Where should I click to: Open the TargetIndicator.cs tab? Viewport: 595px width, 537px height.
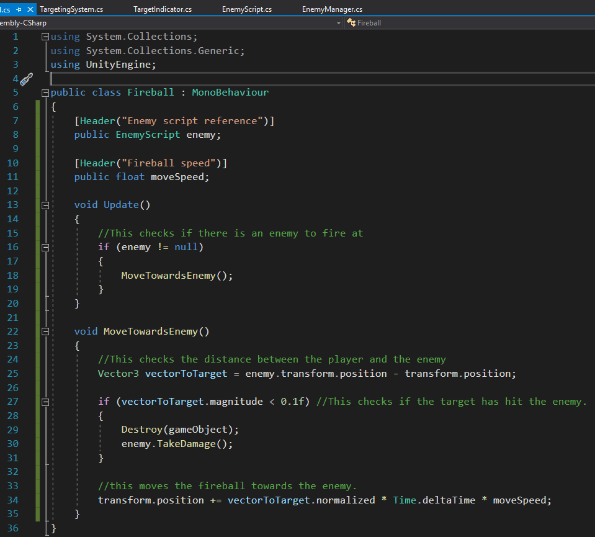163,9
